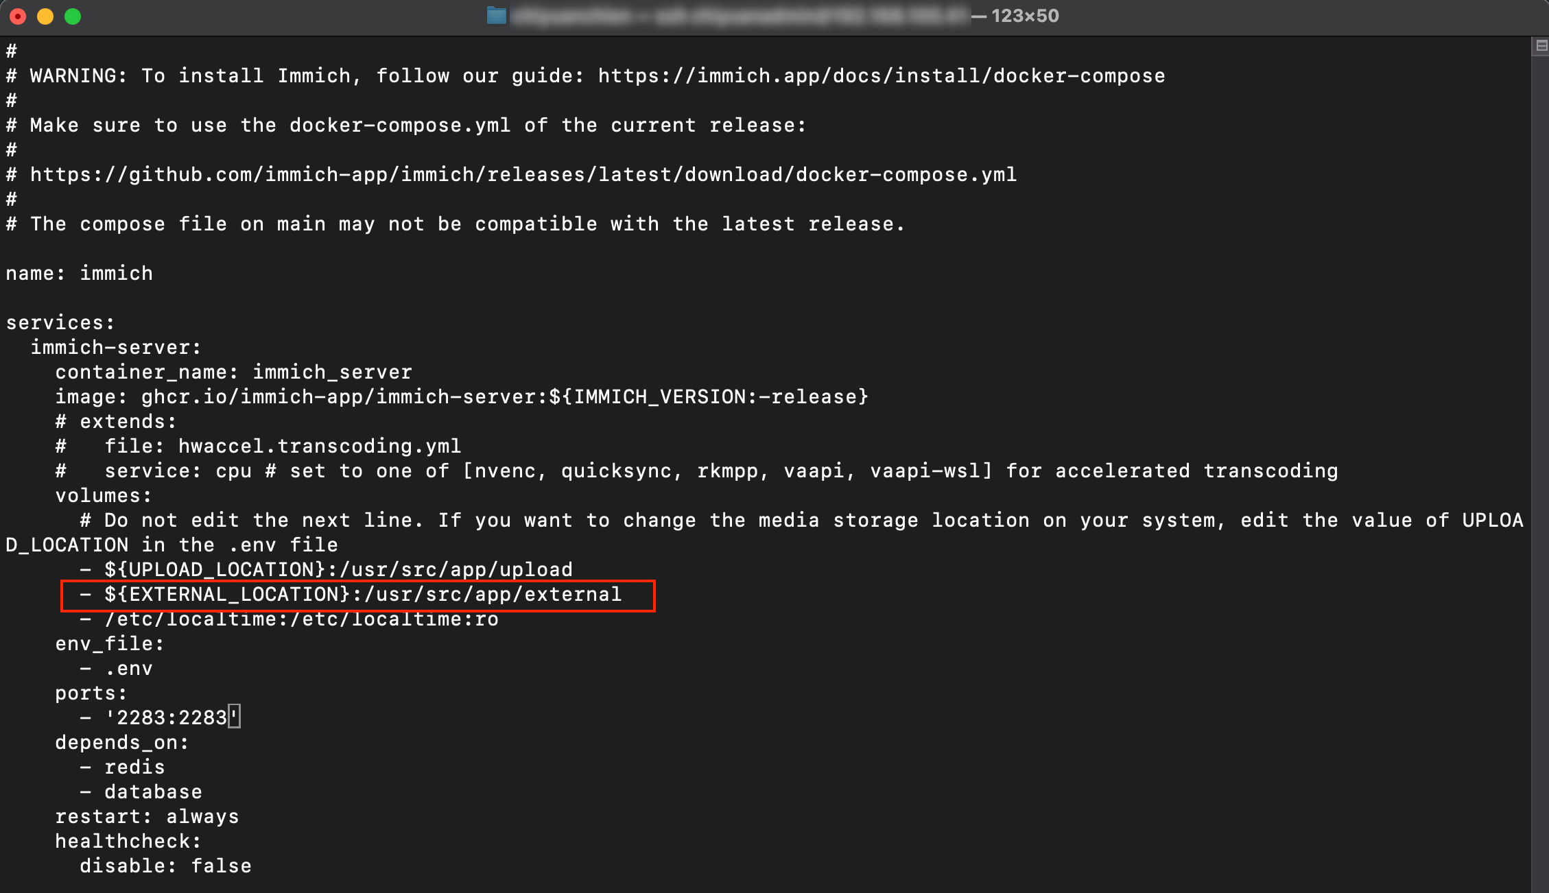This screenshot has height=893, width=1549.
Task: Click the split pane icon above scrollbar
Action: [1541, 46]
